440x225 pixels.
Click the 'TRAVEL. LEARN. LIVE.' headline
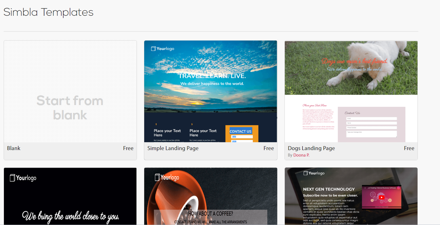212,76
